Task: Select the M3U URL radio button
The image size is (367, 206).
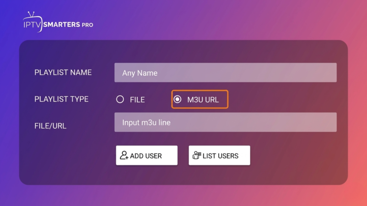Action: [x=177, y=99]
